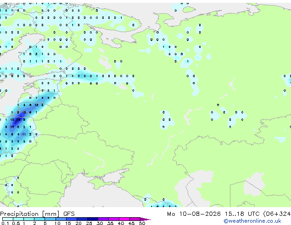Click the 25–30 mm dark blue swatch
Viewport: 291px width, 225px height.
point(93,219)
